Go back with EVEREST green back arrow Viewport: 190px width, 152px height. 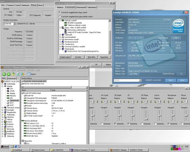4,74
